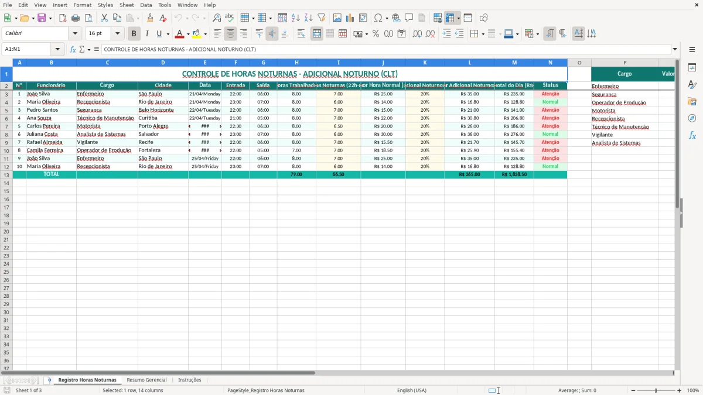Click the Sort Descending icon

coord(309,18)
